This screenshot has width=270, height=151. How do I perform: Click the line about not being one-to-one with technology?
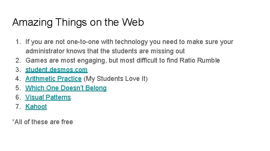(129, 42)
